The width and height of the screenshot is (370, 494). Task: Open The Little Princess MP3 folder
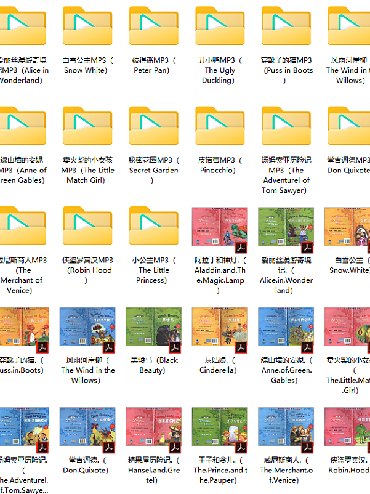point(154,227)
